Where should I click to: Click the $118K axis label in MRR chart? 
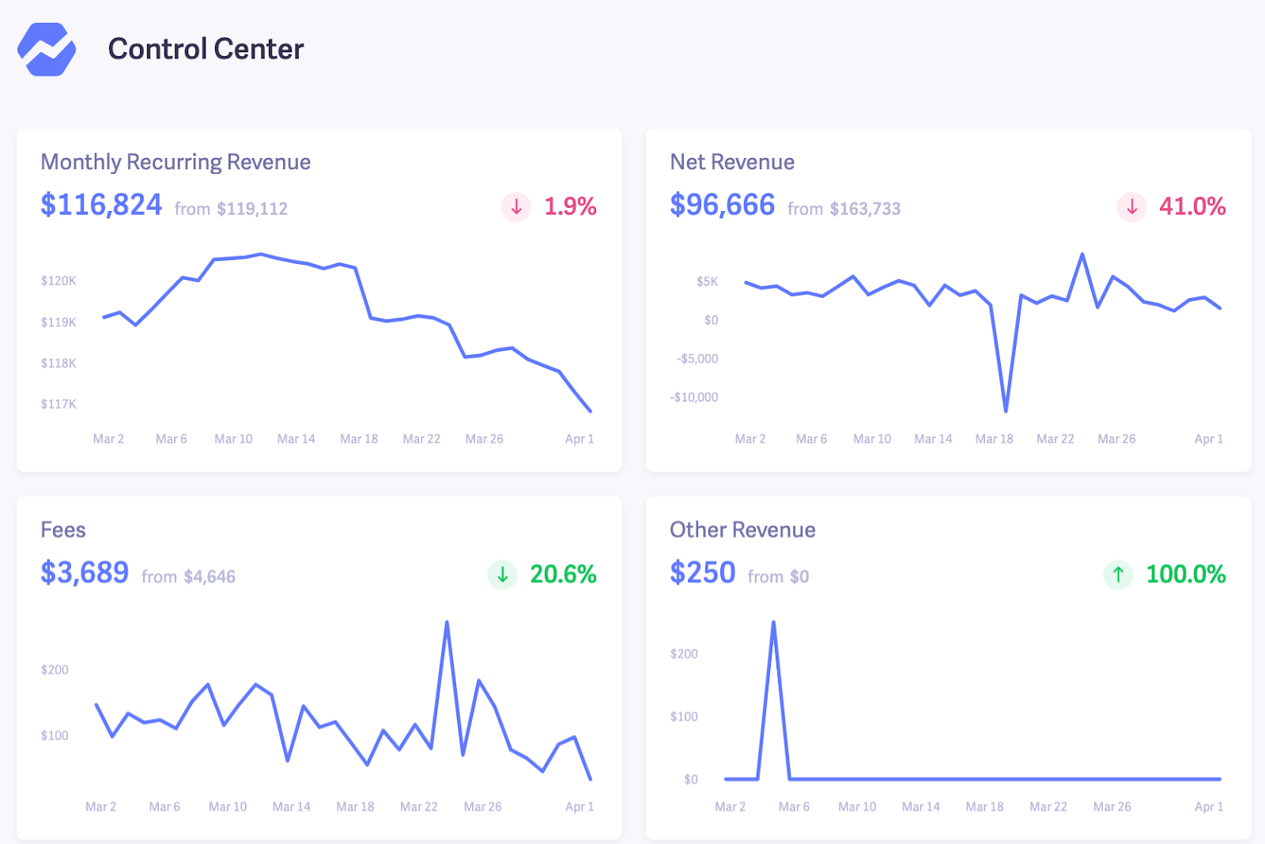(59, 363)
